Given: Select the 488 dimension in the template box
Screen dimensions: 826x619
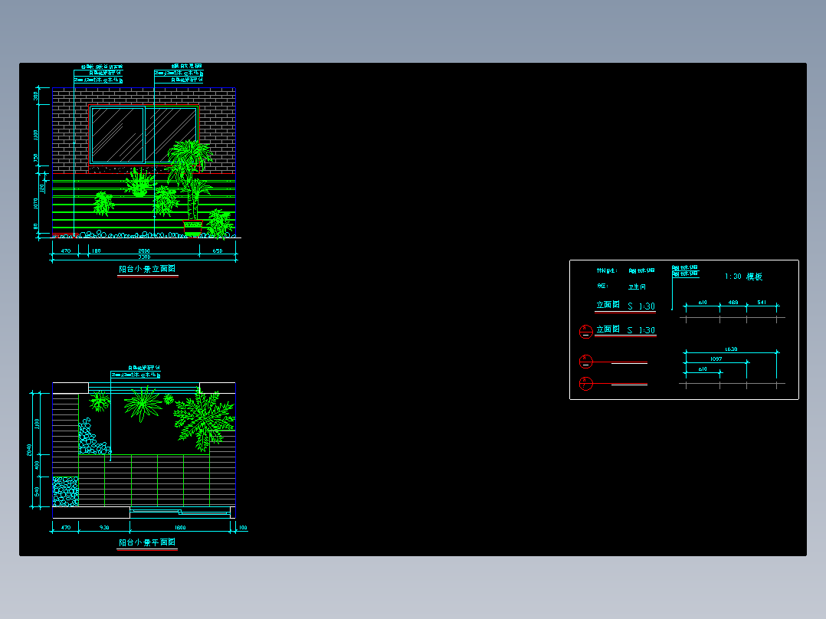Looking at the screenshot, I should tap(733, 303).
